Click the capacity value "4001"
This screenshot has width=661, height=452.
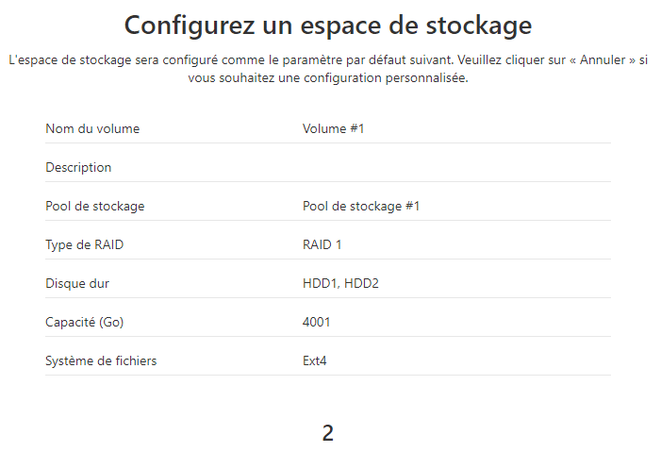coord(317,322)
